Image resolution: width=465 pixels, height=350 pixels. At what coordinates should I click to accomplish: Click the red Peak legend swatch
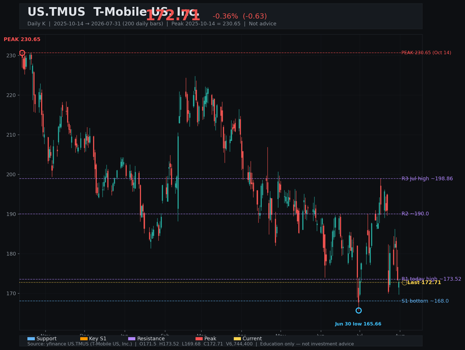(199, 339)
